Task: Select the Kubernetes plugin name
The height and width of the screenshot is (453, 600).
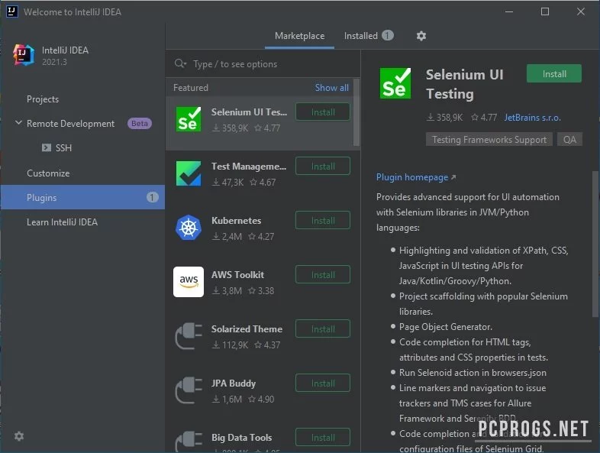Action: 236,221
